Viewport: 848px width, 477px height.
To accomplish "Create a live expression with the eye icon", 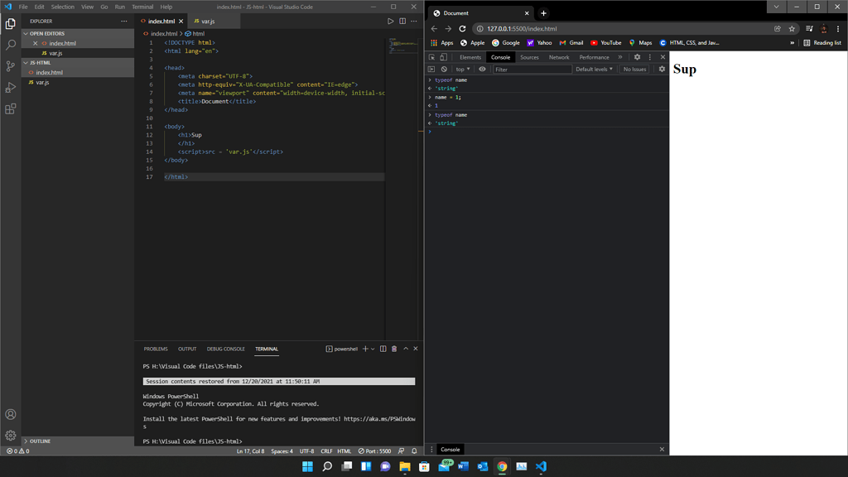I will point(483,69).
